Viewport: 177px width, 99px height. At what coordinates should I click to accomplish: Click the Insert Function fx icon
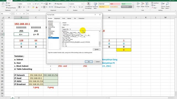[x=24, y=14]
